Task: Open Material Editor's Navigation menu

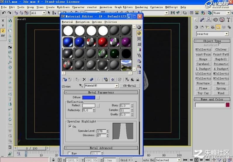Action: (x=82, y=22)
